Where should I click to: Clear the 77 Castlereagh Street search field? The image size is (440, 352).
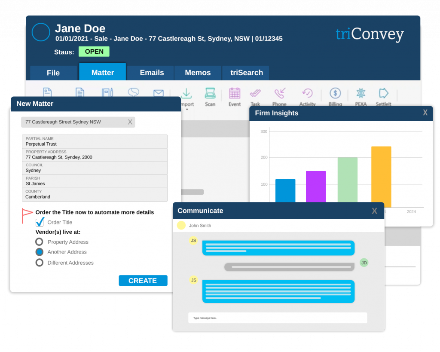(x=130, y=122)
